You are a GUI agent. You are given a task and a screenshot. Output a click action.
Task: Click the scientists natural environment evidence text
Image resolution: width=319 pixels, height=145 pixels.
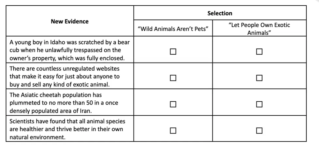coord(67,129)
